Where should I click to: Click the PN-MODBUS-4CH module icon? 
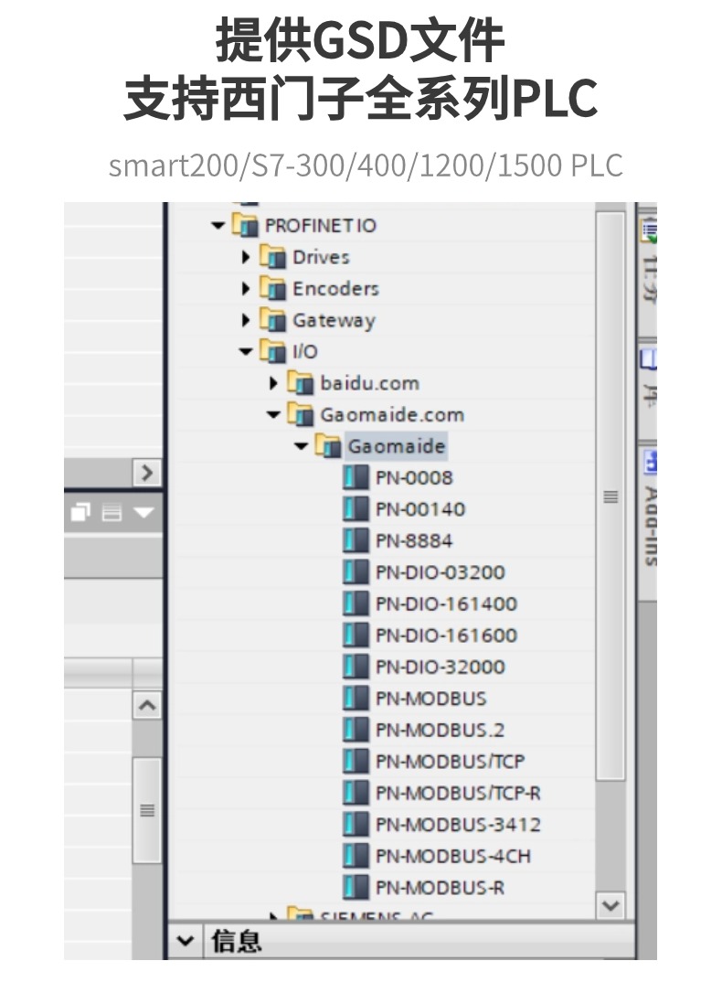(356, 856)
